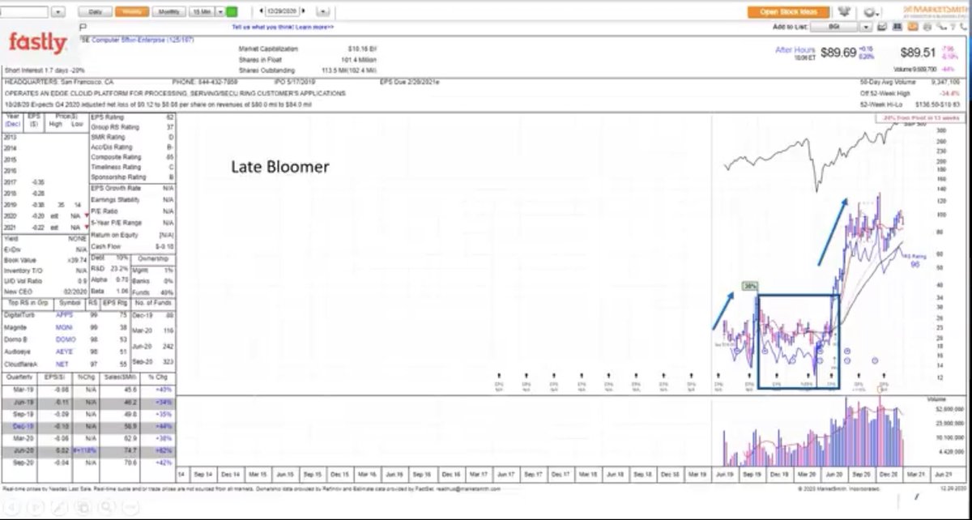Image resolution: width=972 pixels, height=520 pixels.
Task: Open 'Tell us what you think! Learn more' link
Action: click(282, 27)
